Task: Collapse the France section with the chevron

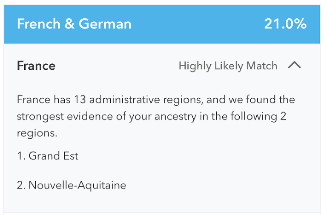Action: 294,66
